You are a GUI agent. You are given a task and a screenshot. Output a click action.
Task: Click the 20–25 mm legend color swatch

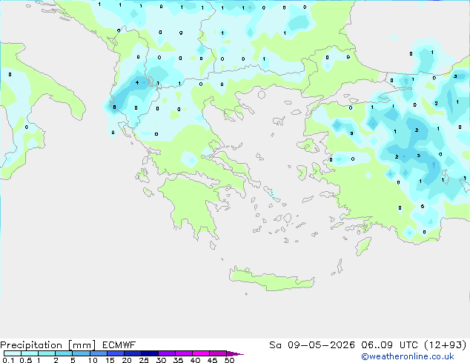(133, 353)
